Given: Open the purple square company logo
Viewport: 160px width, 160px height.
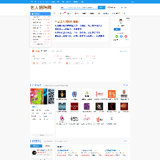Looking at the screenshot, I should [87, 106].
